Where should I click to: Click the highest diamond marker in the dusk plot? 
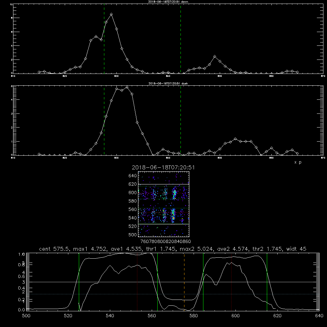(x=127, y=87)
